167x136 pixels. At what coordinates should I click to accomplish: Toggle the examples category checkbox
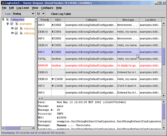tap(12, 24)
